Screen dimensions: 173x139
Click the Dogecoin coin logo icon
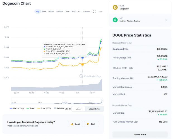pos(115,7)
